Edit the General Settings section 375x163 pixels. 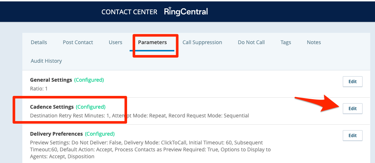pos(352,82)
